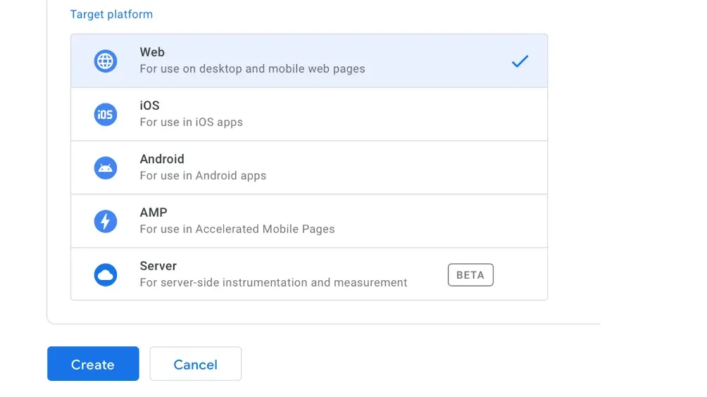Image resolution: width=707 pixels, height=397 pixels.
Task: Click the 'Web' title text
Action: click(x=152, y=52)
